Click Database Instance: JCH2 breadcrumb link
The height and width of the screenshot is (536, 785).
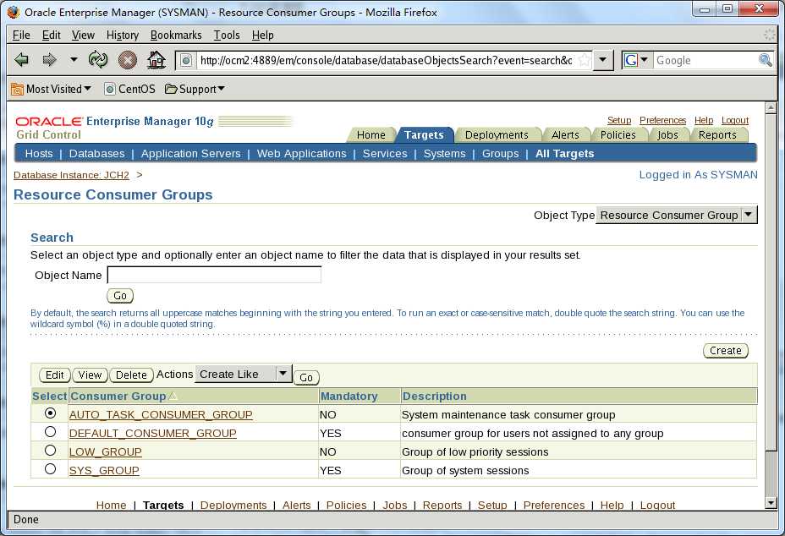click(71, 175)
